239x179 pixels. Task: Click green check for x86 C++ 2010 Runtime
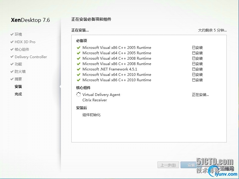[79, 80]
